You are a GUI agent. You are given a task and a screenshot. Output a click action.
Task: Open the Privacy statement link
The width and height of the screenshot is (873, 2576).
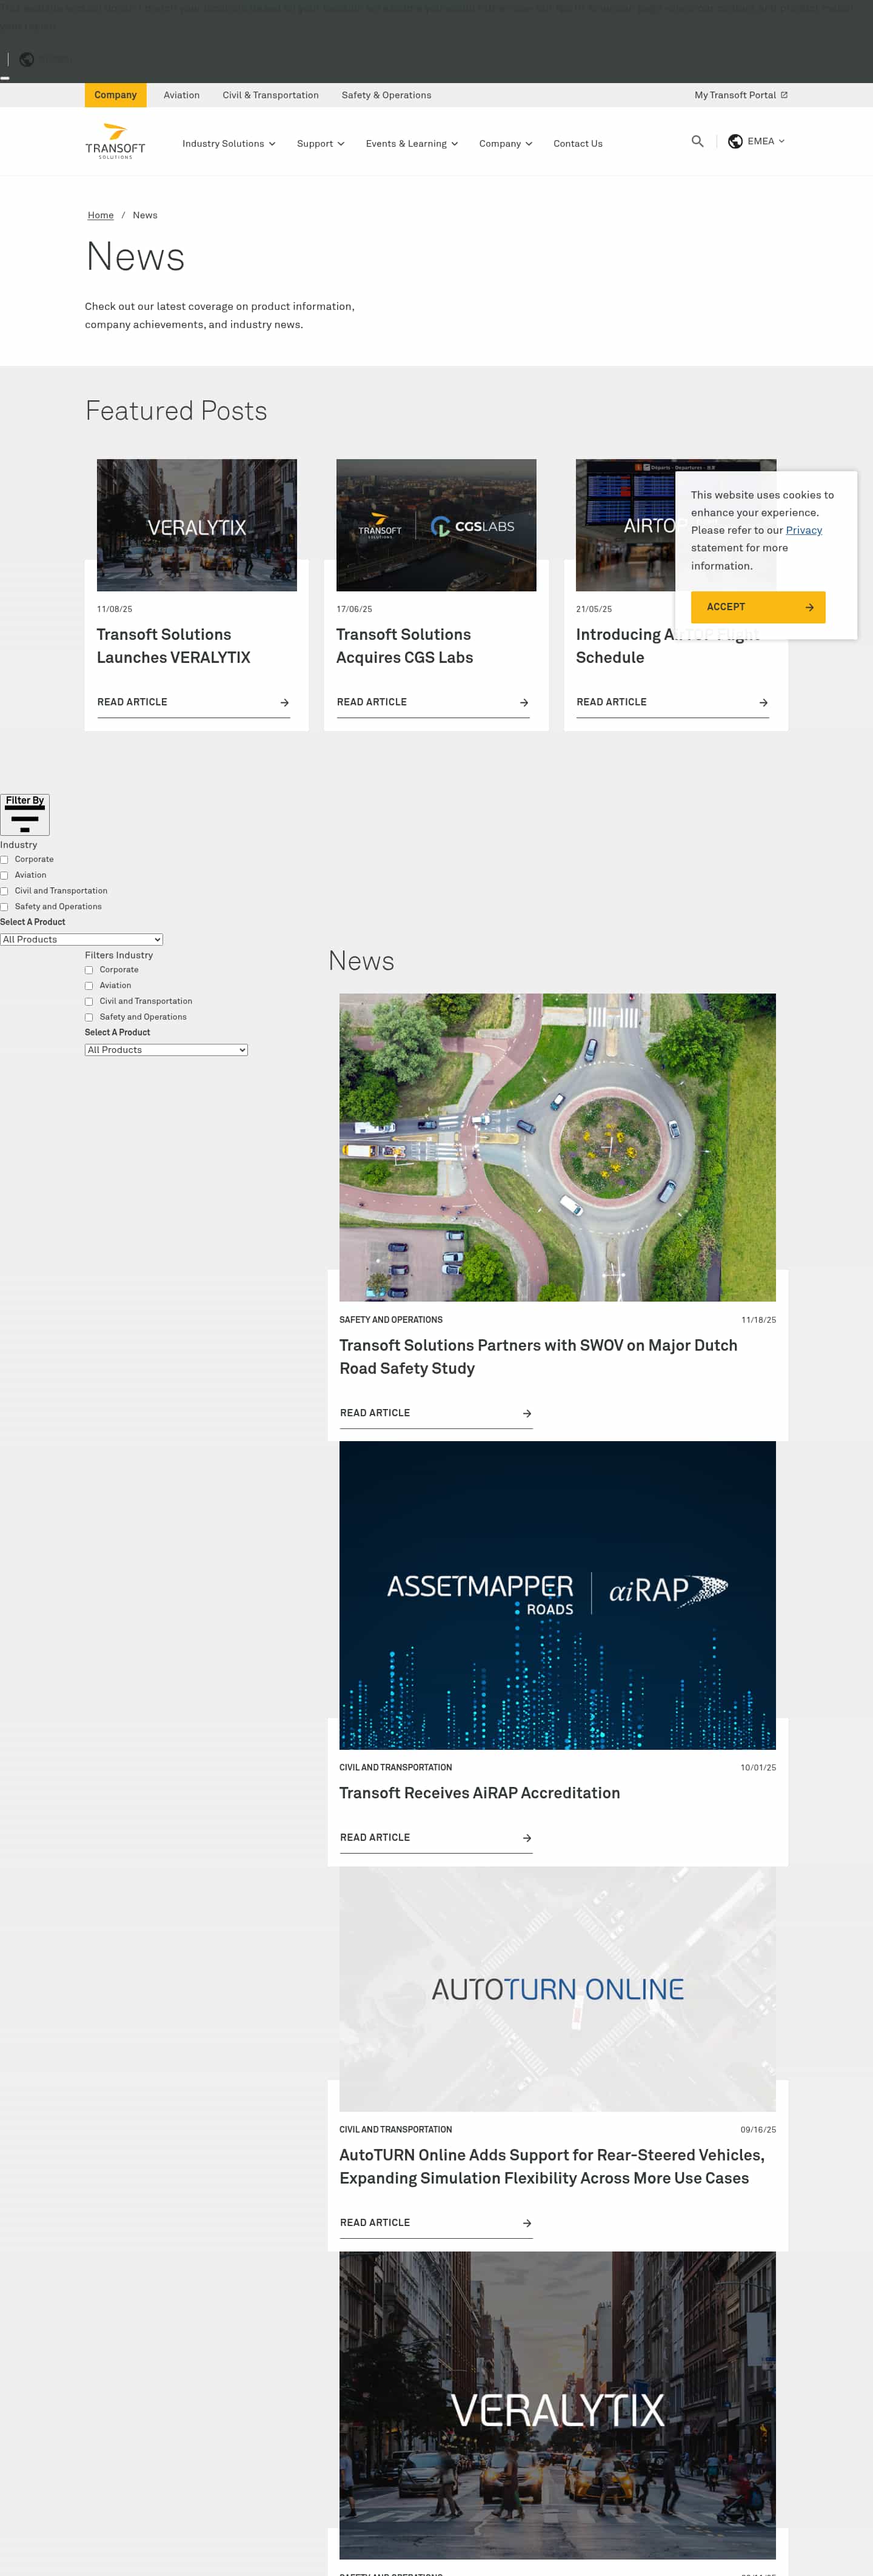tap(804, 530)
